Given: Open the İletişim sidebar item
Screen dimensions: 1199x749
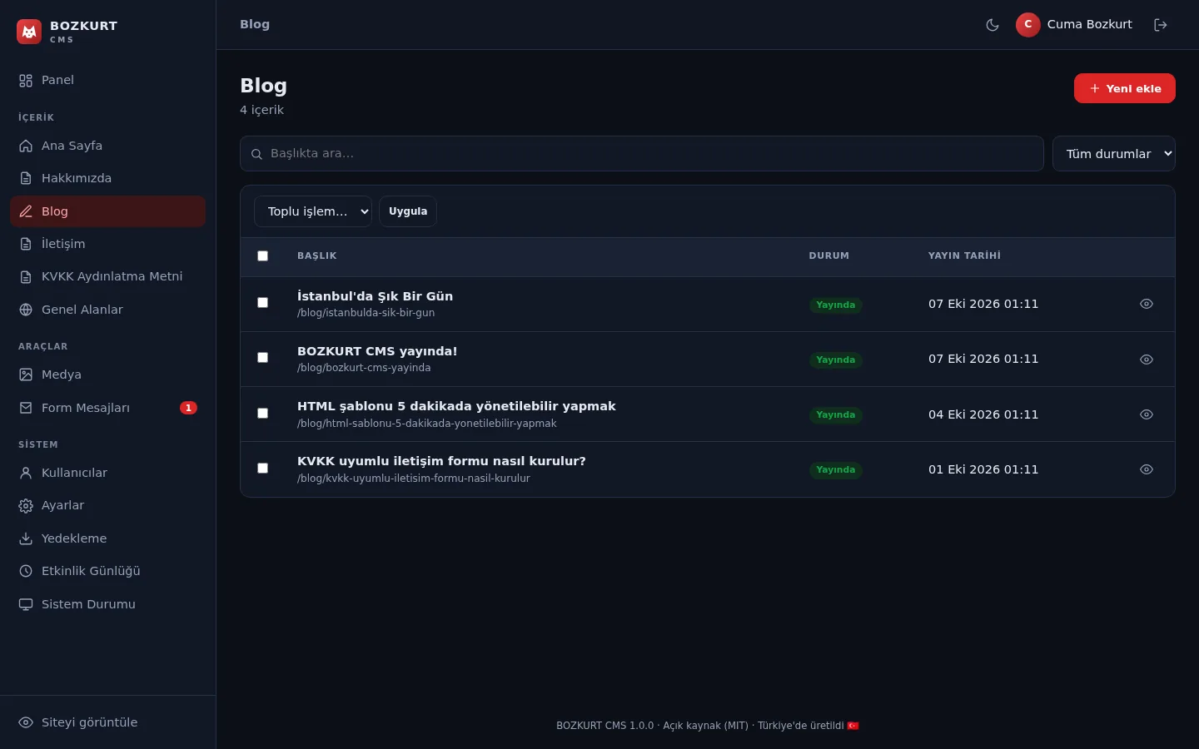Looking at the screenshot, I should coord(107,244).
